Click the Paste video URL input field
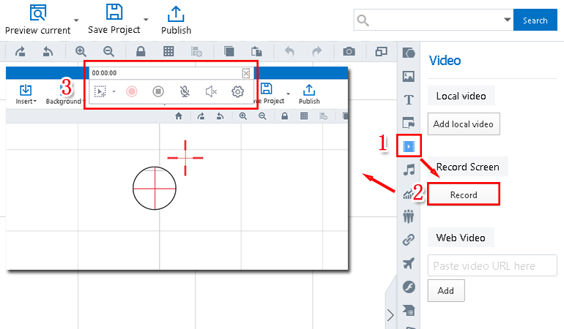This screenshot has width=564, height=329. [492, 265]
